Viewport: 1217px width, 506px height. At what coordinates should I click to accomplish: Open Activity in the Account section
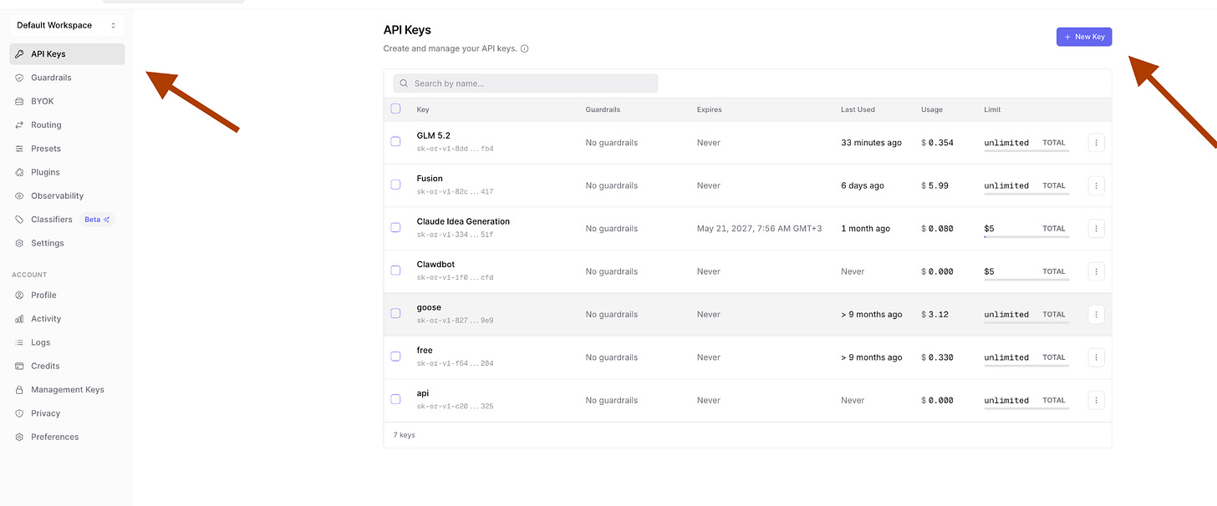[x=46, y=319]
